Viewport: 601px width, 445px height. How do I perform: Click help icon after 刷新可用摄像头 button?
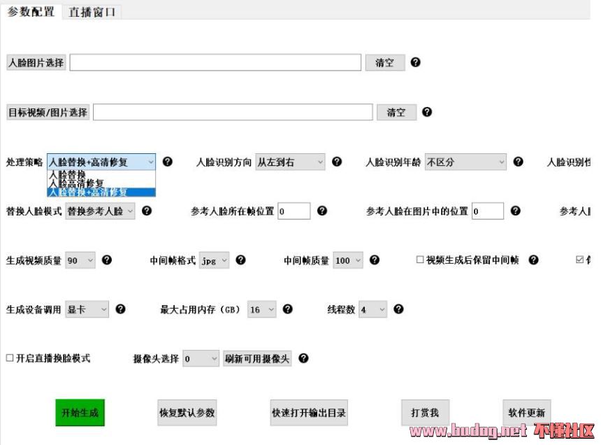pyautogui.click(x=303, y=358)
